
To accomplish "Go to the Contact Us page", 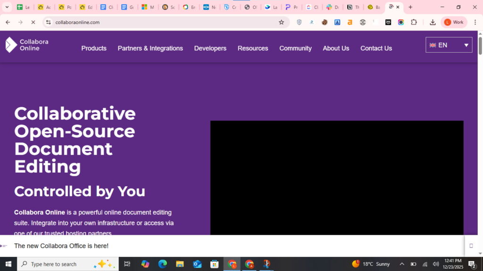I will (x=376, y=48).
